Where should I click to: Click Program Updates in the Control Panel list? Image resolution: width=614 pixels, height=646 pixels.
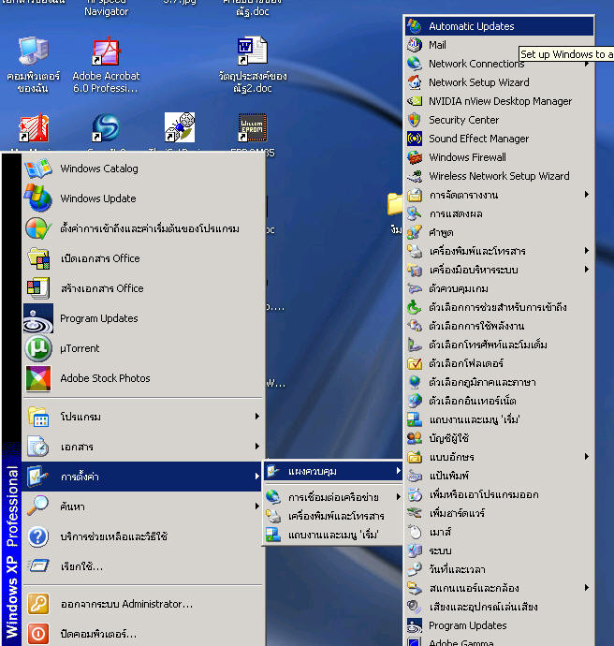[x=499, y=625]
